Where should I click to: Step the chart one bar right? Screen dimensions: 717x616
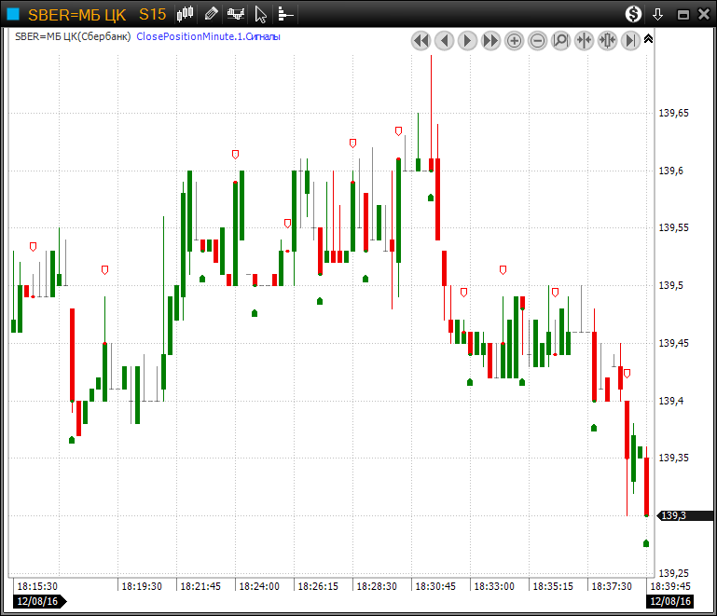467,40
